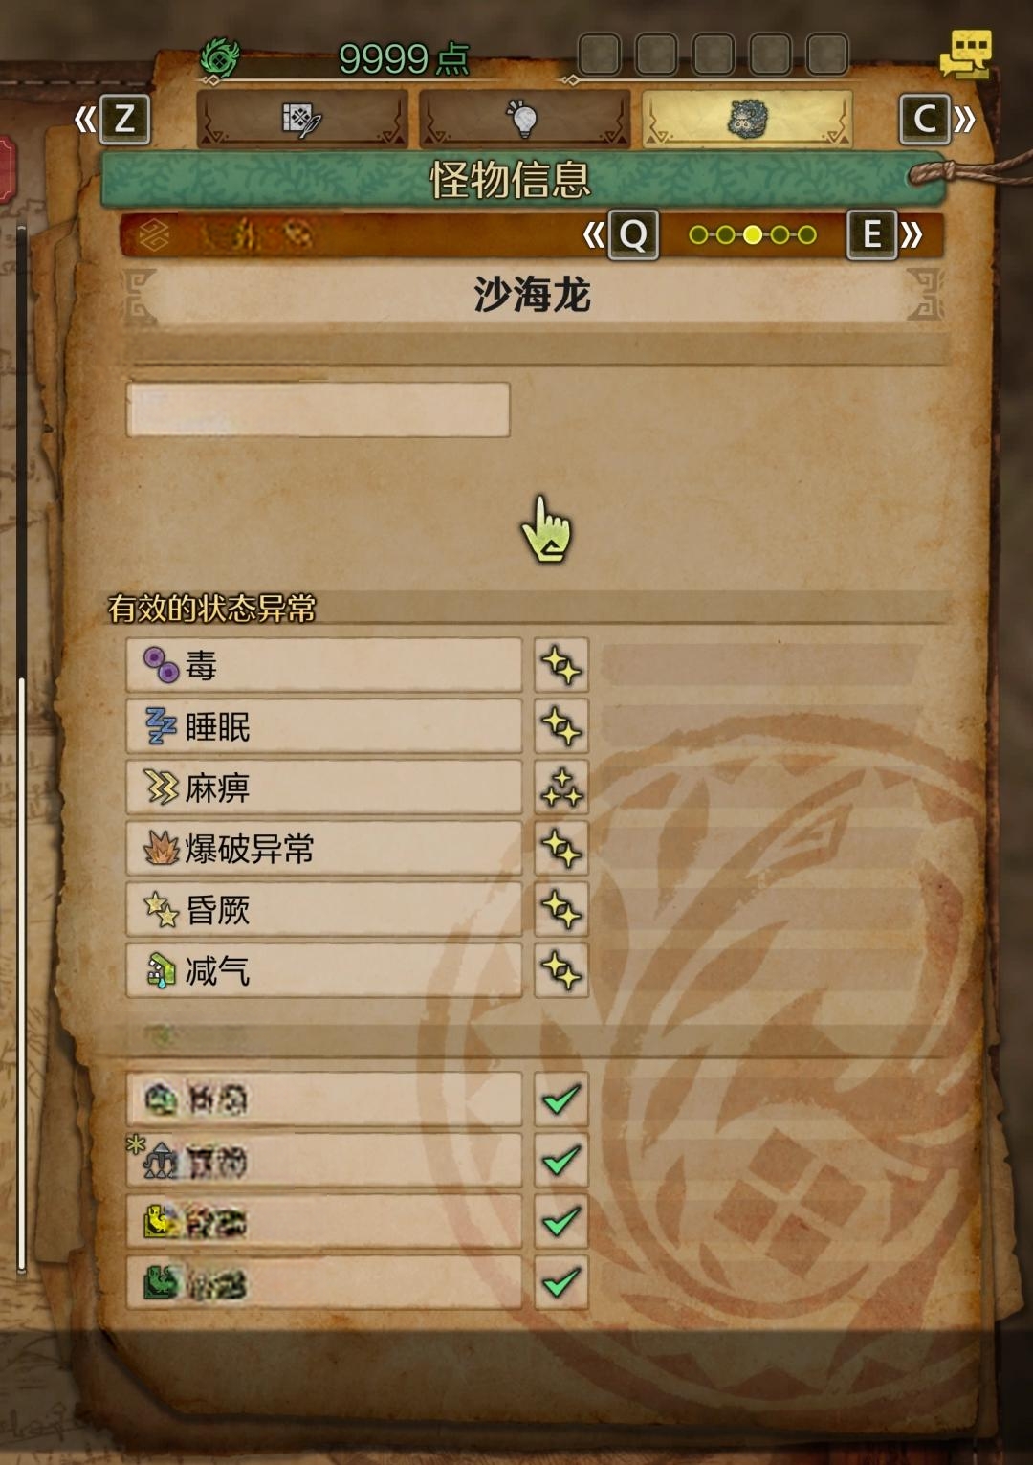Switch to the lightbulb hints tab
This screenshot has height=1465, width=1033.
click(x=524, y=120)
